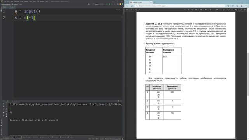Click the pin tab icon in Run panel
Screen dimensions: 249x140
pos(4,116)
